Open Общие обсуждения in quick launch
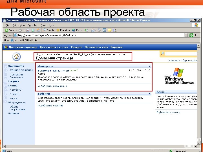The height and width of the screenshot is (152, 203). tap(17, 108)
